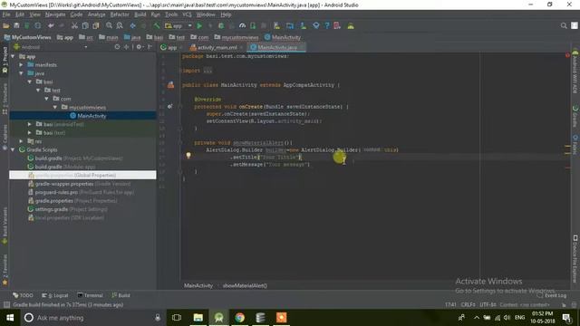Click the Debug app bug icon
Image resolution: width=580 pixels, height=326 pixels.
click(x=221, y=26)
